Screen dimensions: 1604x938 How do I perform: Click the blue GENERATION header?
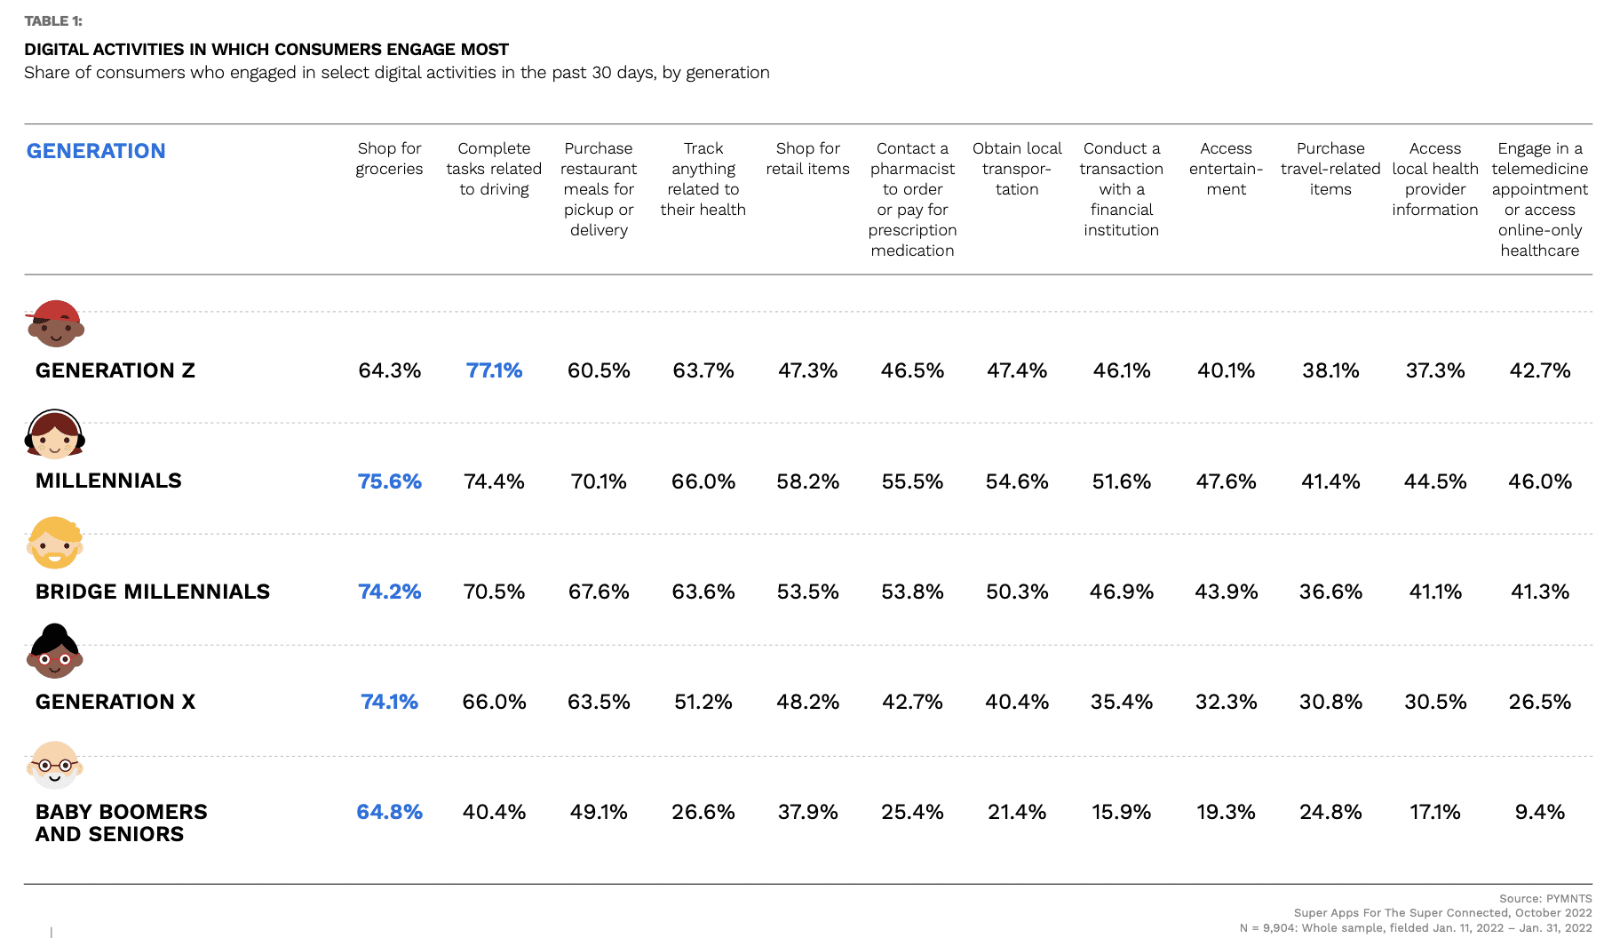coord(96,151)
